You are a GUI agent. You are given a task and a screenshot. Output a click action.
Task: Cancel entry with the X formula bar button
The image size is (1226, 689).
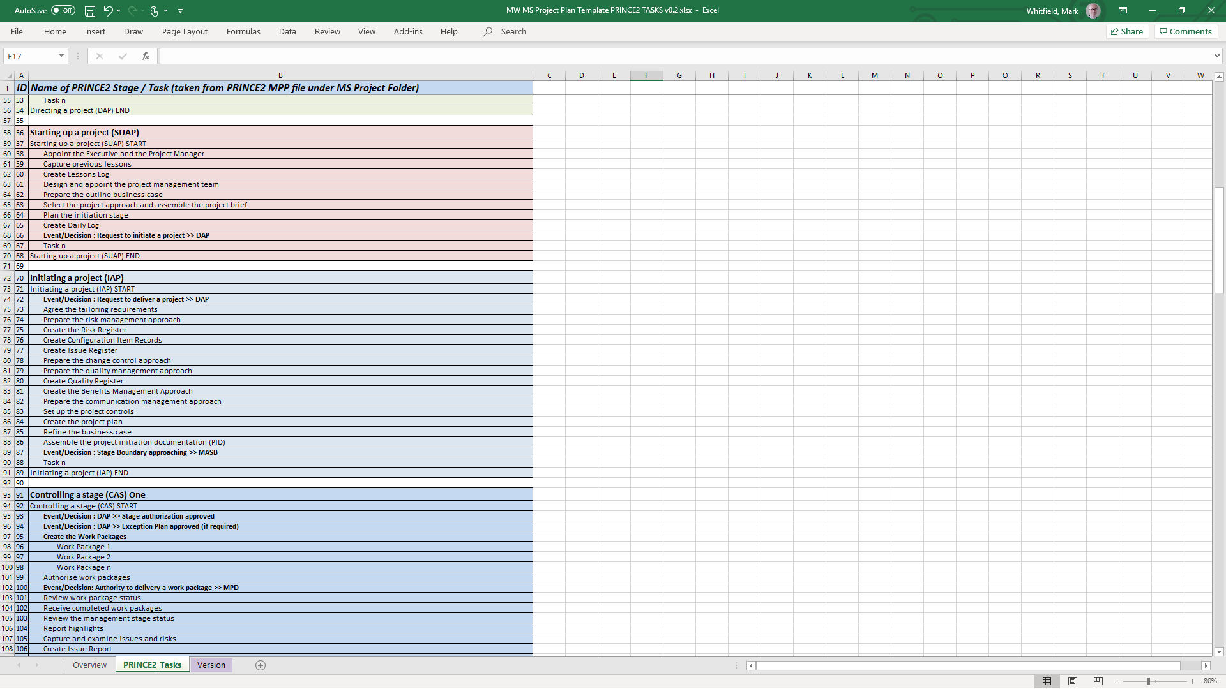(100, 56)
